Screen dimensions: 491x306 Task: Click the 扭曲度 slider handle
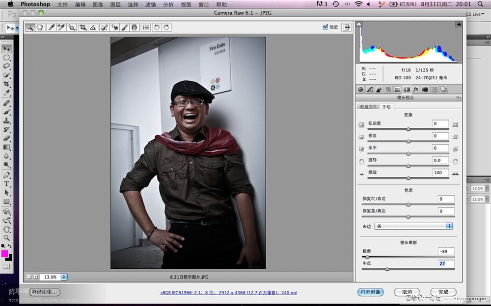click(x=409, y=129)
